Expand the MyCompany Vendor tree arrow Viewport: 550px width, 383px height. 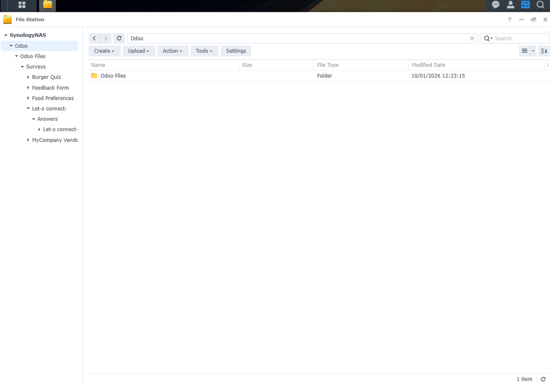click(x=28, y=140)
